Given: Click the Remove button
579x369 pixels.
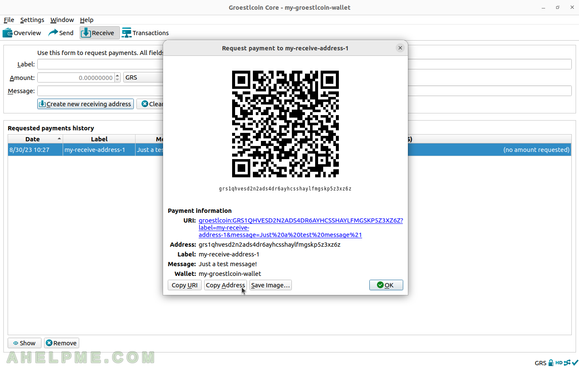Looking at the screenshot, I should (x=61, y=343).
